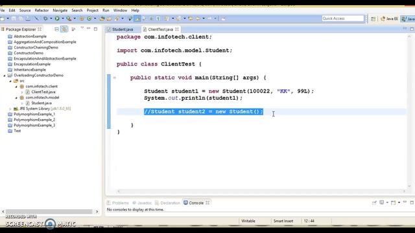Close the ClientTest.java editor tab
Viewport: 415px width, 233px height.
(x=177, y=29)
